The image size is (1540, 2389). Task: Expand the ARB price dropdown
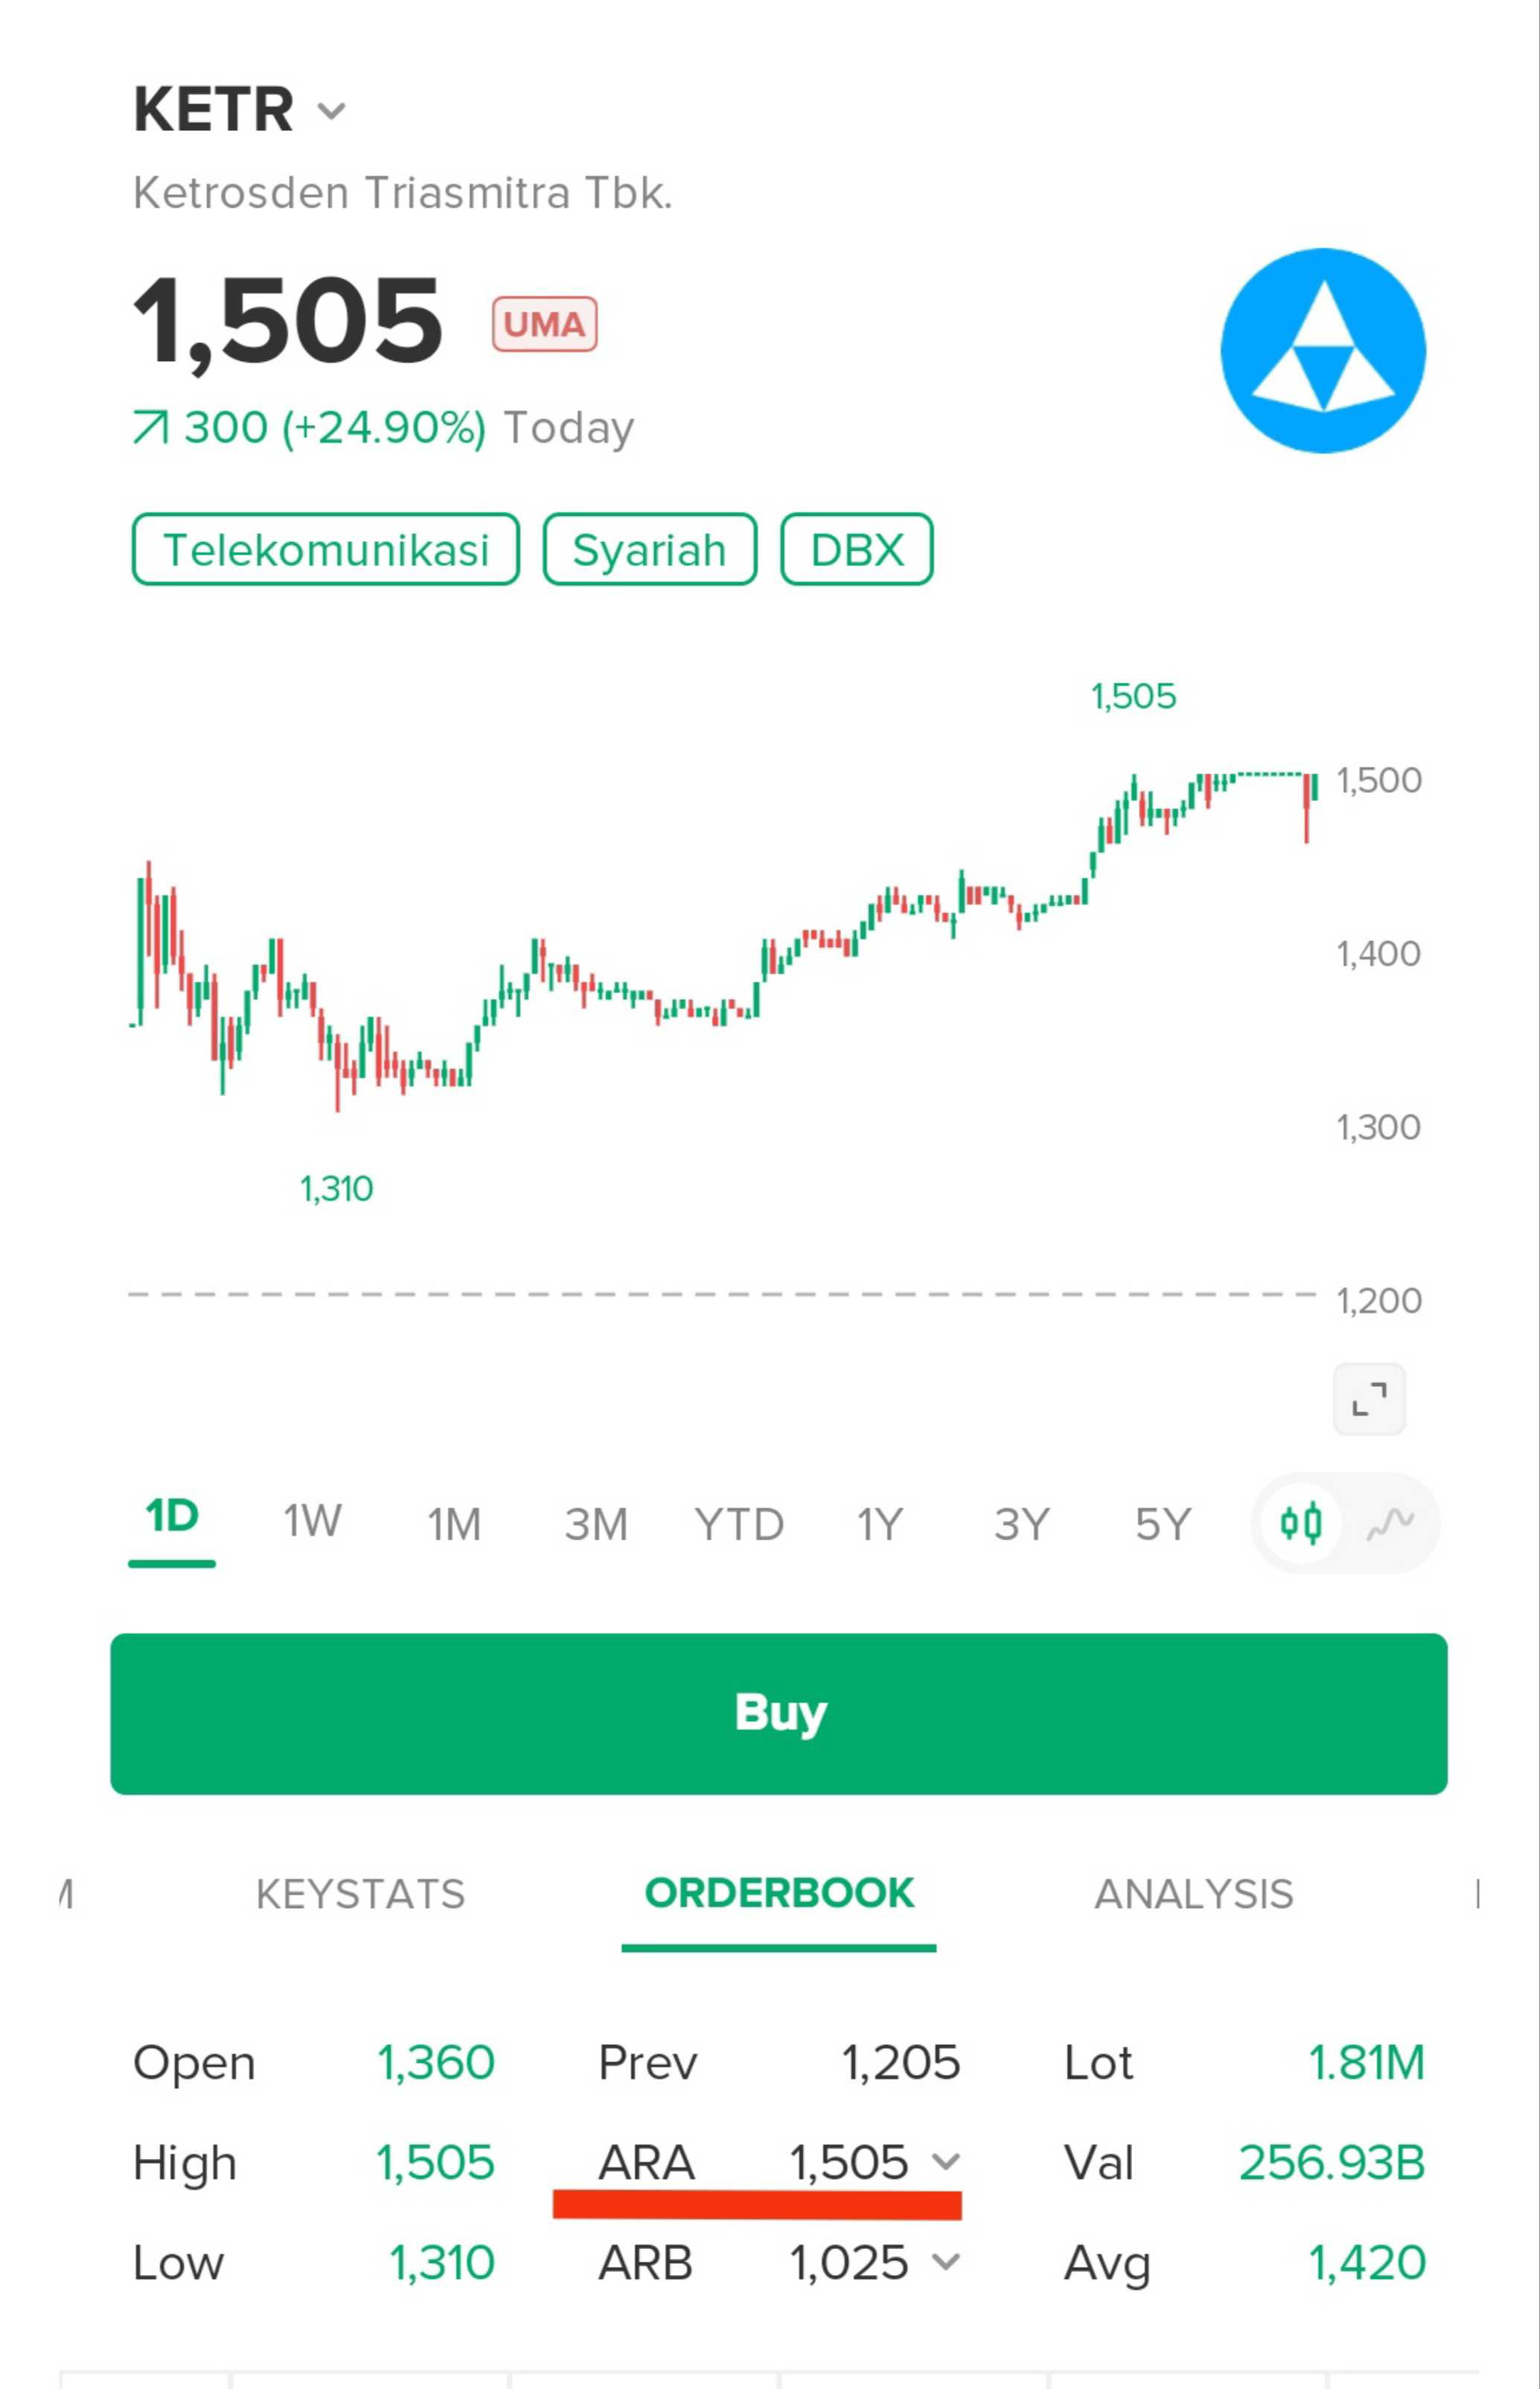pos(946,2262)
